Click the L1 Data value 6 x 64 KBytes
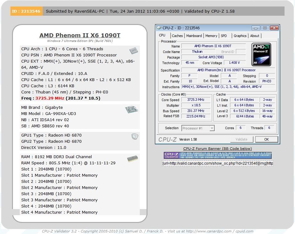The height and width of the screenshot is (234, 295). tap(244, 100)
